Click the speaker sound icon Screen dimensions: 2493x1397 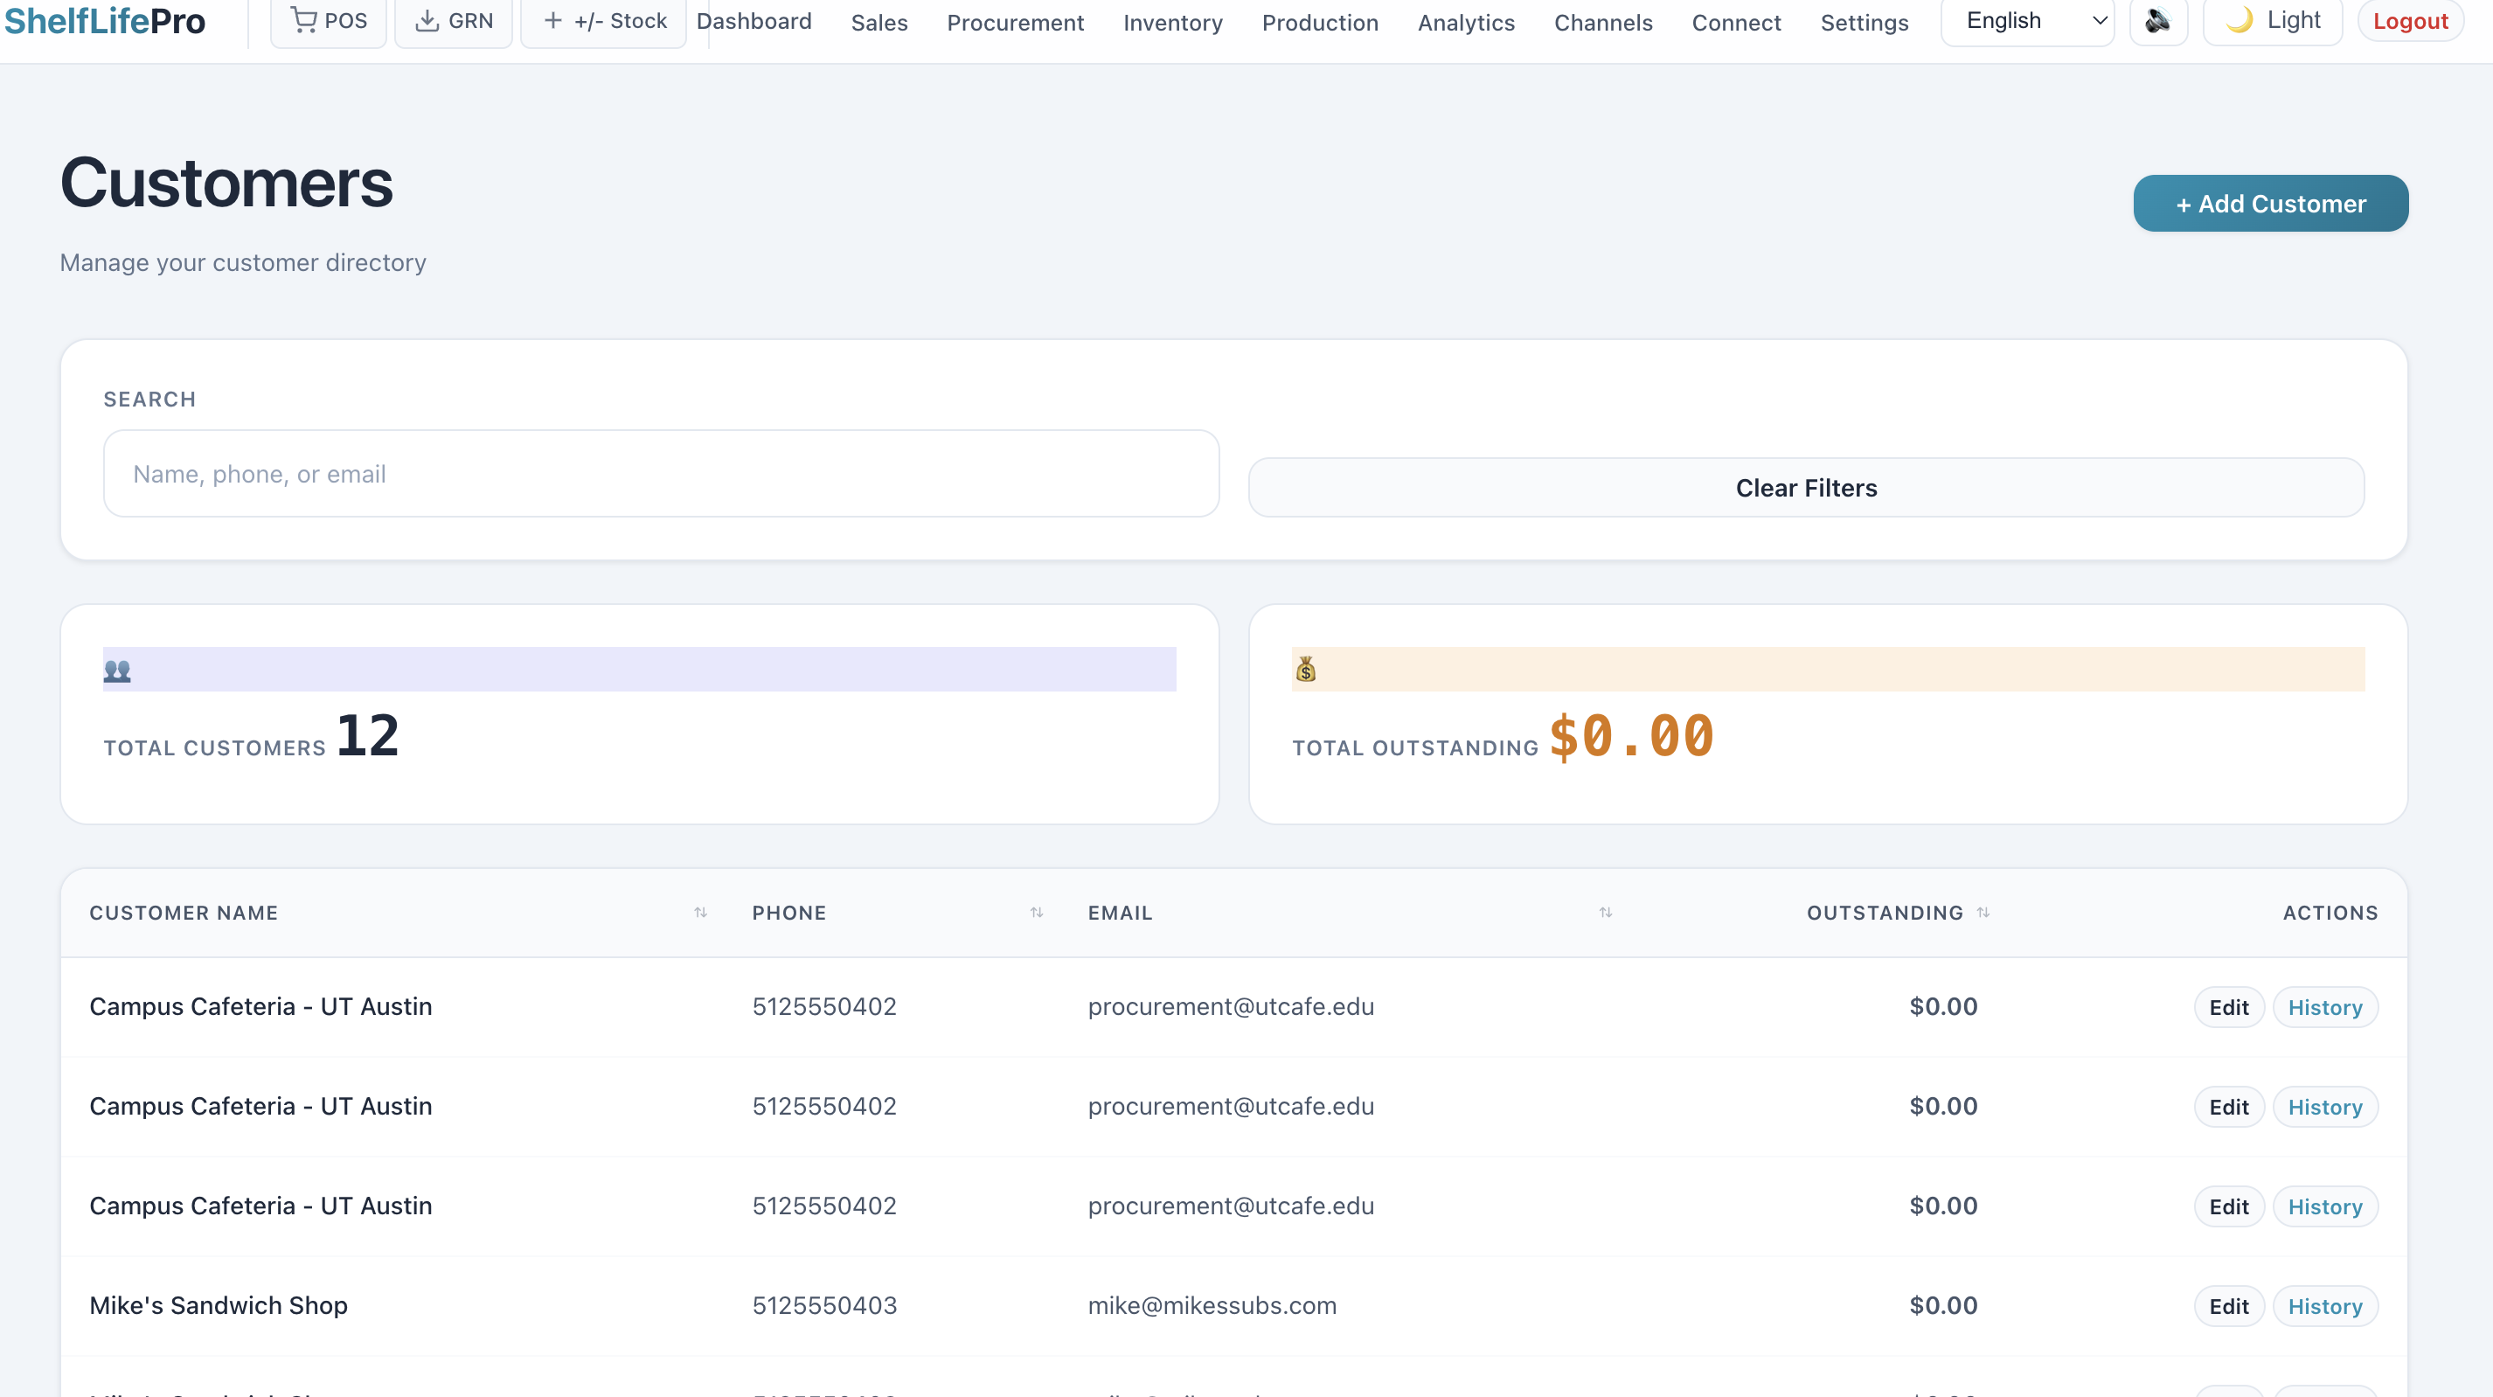(2157, 21)
